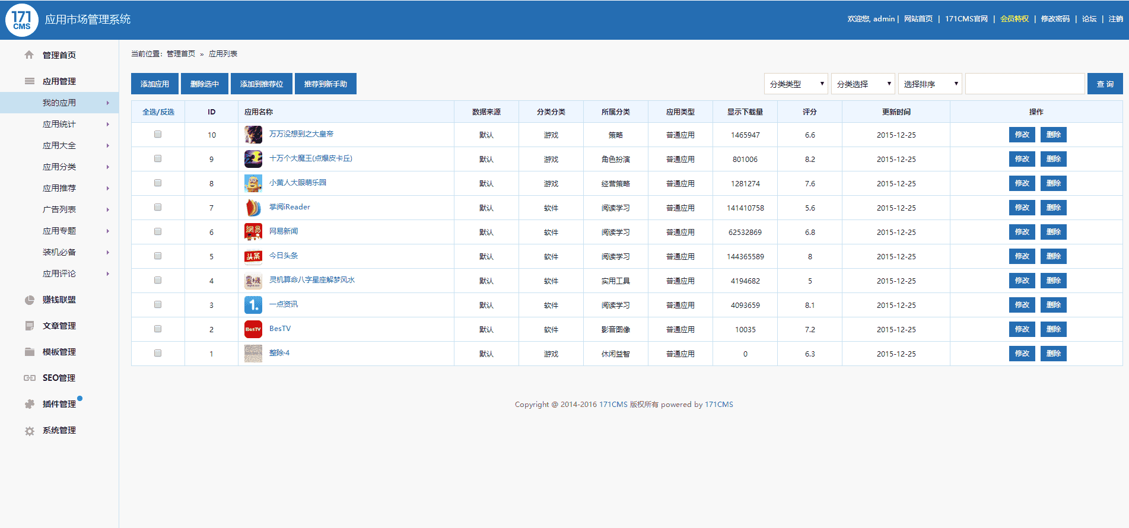Click 删除 button for 掌阅iReader row
Image resolution: width=1129 pixels, height=528 pixels.
(1053, 208)
